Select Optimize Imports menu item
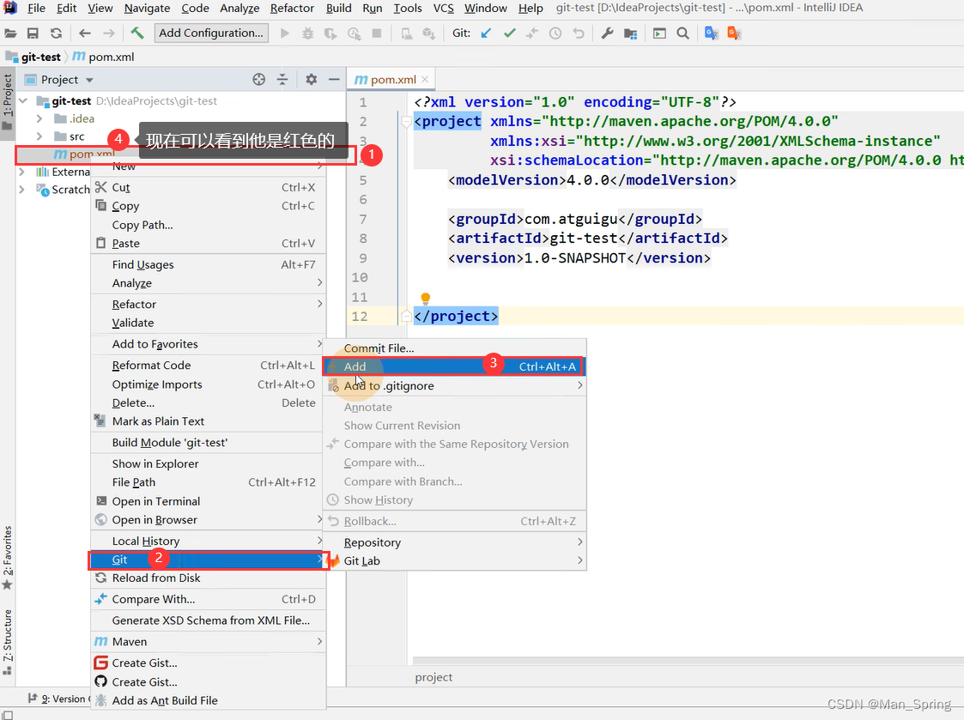The height and width of the screenshot is (720, 964). click(x=208, y=384)
